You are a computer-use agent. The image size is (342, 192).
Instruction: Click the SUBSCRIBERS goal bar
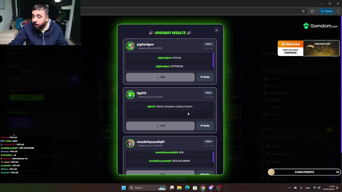[x=304, y=172]
